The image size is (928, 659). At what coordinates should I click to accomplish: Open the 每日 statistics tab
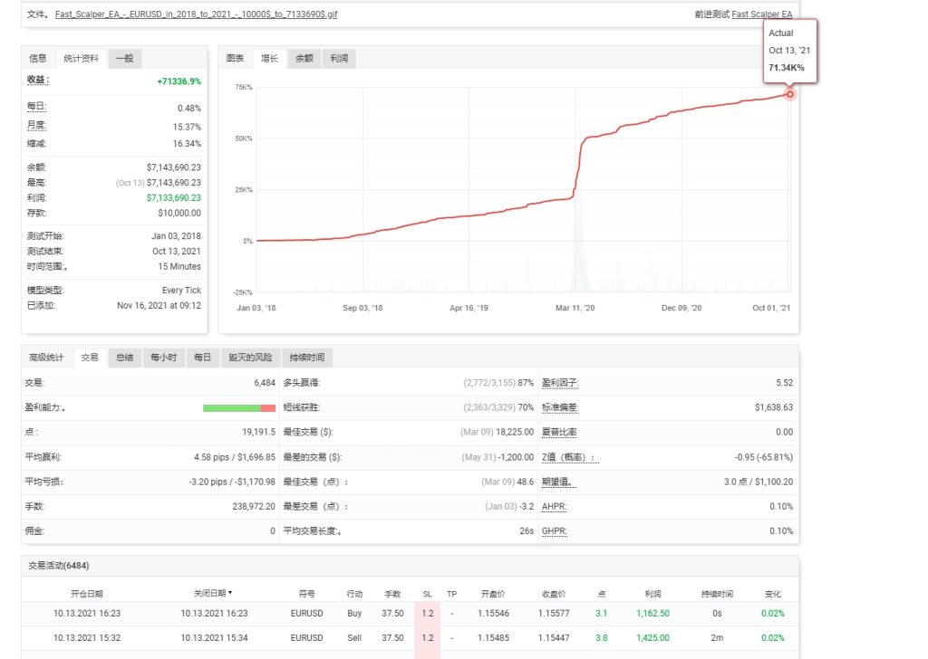pyautogui.click(x=202, y=357)
